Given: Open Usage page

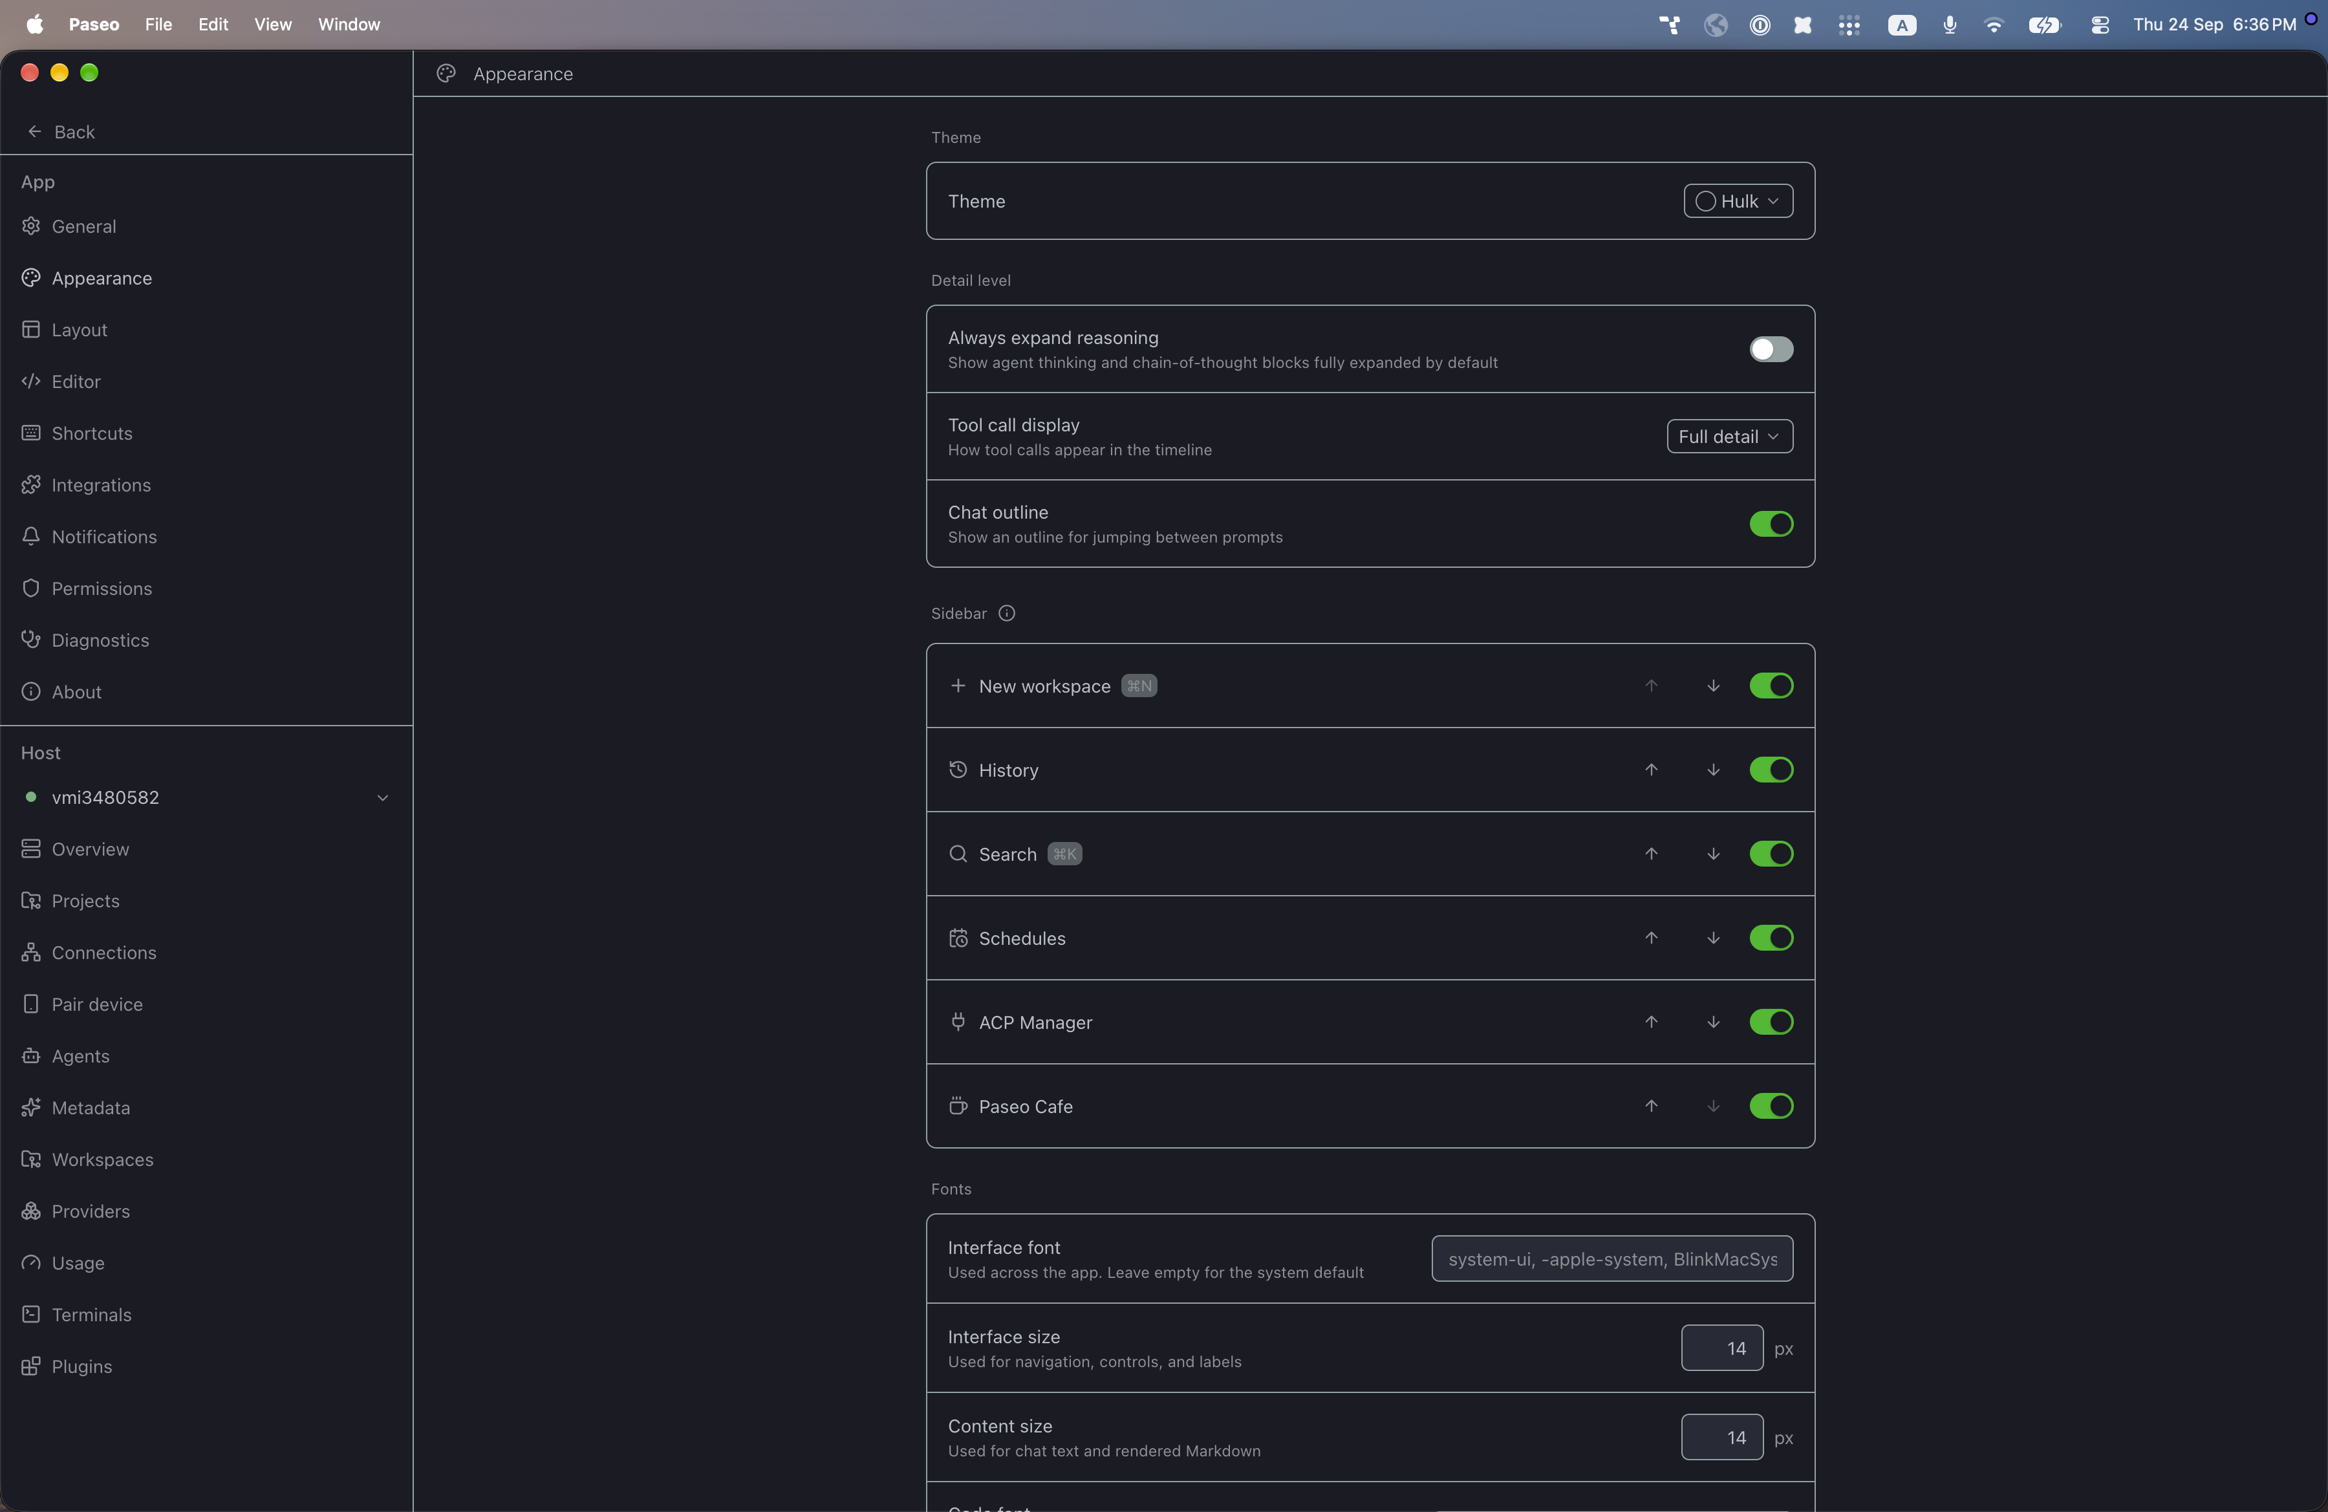Looking at the screenshot, I should [63, 1264].
